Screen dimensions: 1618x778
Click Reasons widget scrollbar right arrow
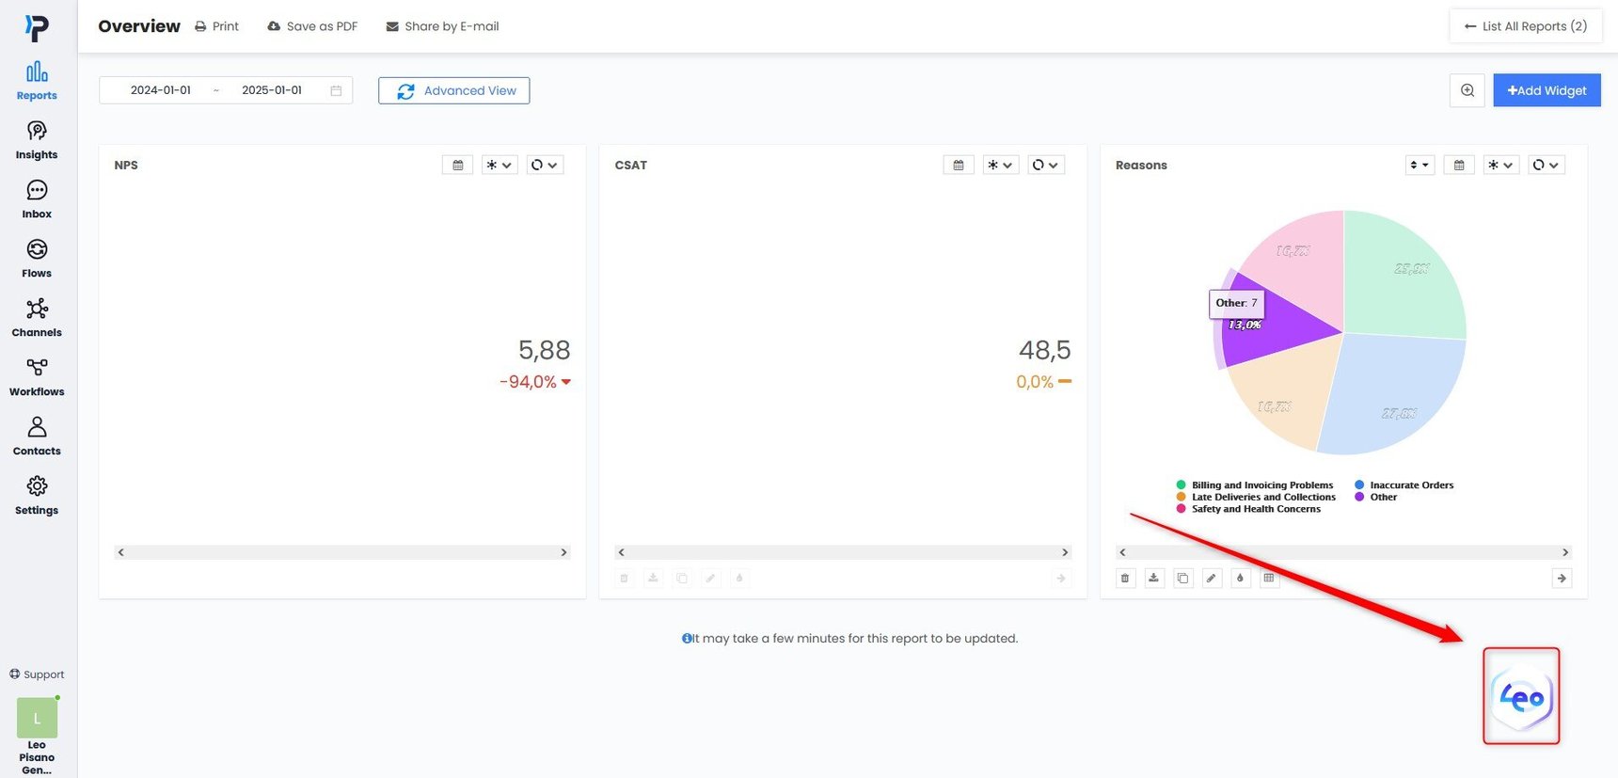[1565, 552]
